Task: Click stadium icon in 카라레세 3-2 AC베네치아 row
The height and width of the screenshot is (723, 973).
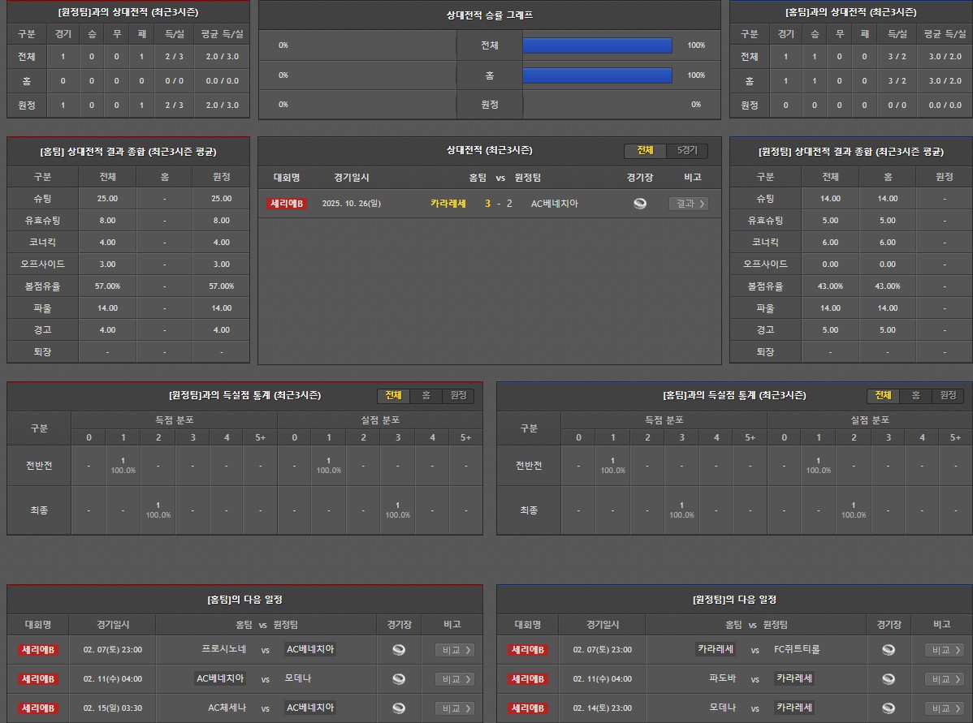Action: (x=640, y=204)
